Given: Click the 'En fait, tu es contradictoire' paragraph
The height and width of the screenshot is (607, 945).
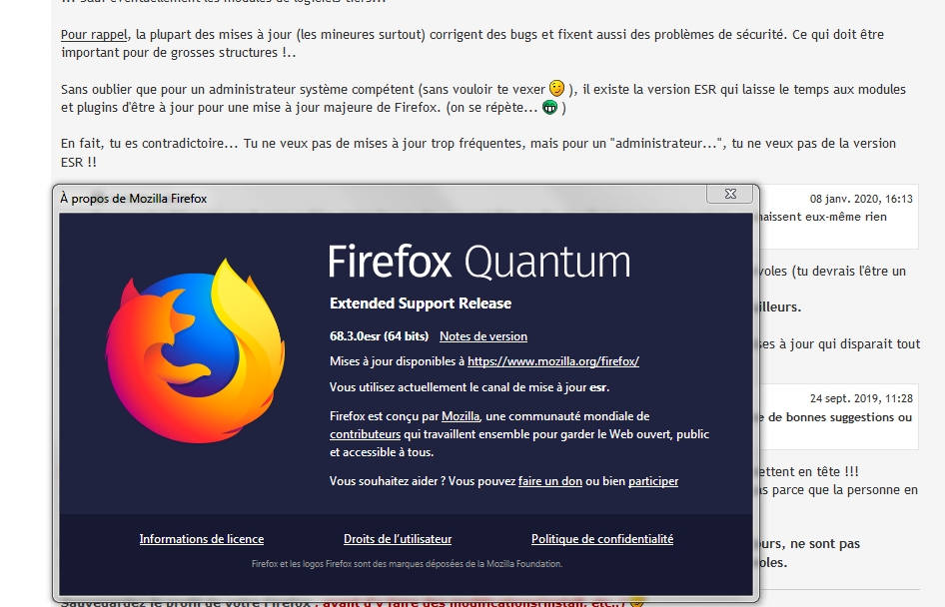Looking at the screenshot, I should (x=478, y=153).
